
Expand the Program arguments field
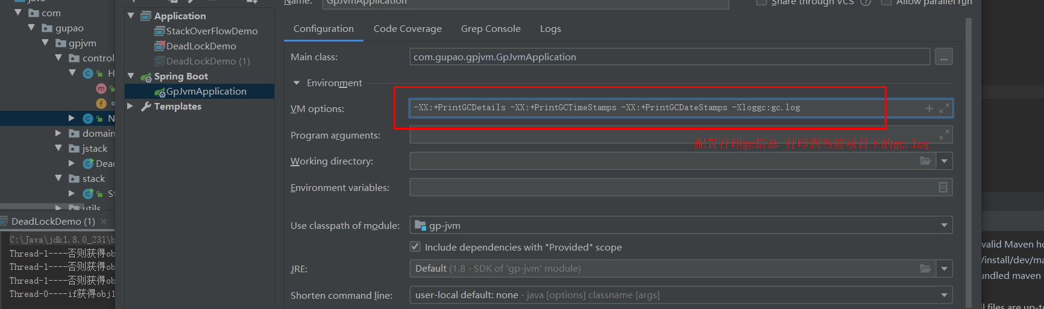(944, 134)
